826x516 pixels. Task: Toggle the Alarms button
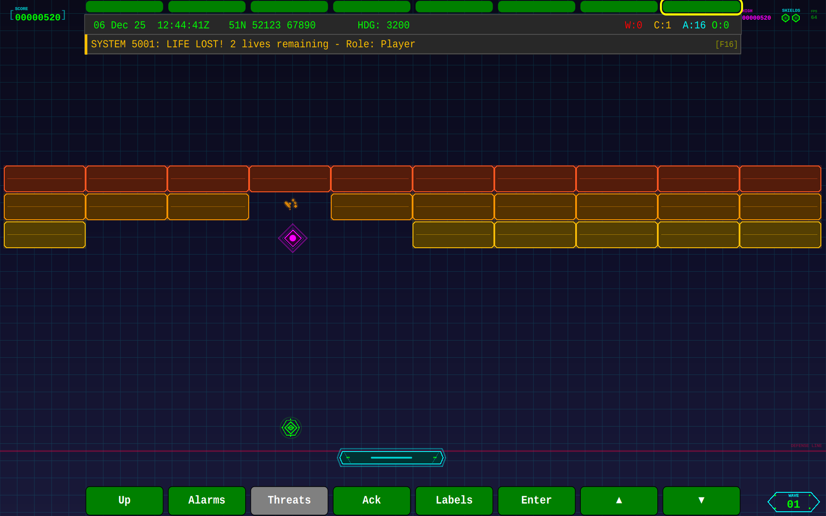tap(206, 500)
